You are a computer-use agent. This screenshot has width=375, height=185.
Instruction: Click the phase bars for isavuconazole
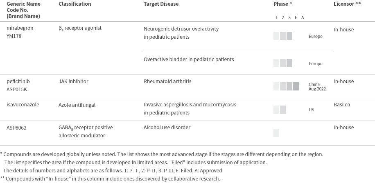280,110
